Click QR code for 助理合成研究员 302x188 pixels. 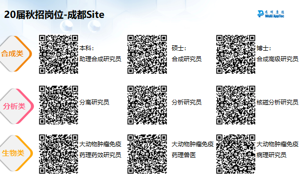[x=58, y=54]
